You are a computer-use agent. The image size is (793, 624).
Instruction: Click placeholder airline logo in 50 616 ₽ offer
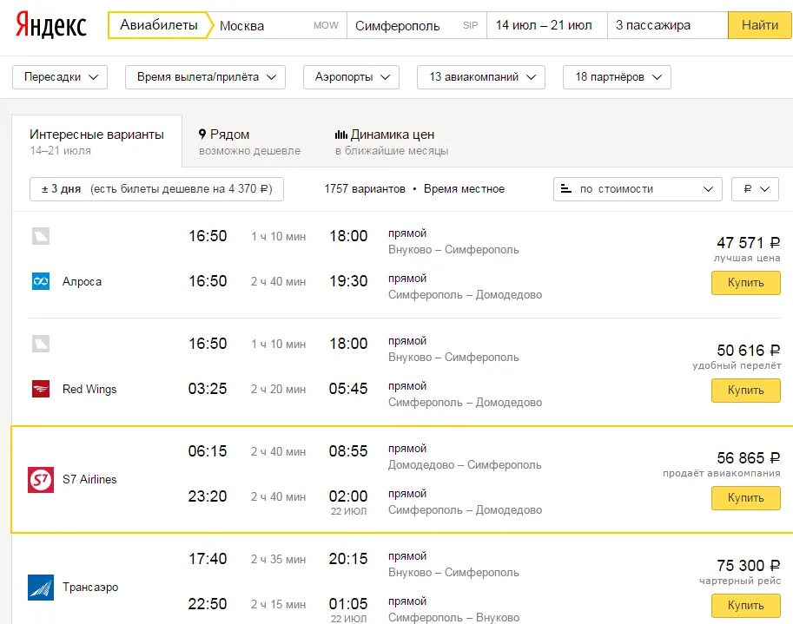point(41,344)
